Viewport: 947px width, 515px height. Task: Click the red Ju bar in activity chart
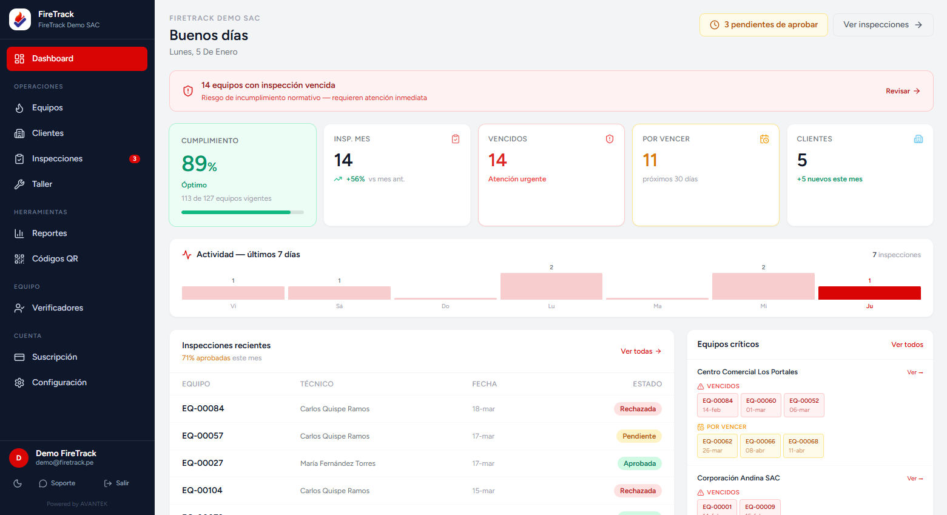[869, 293]
